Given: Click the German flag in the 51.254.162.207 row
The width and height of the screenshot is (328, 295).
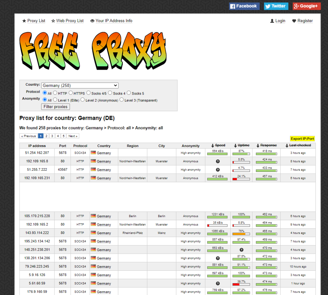Looking at the screenshot, I should (x=93, y=153).
